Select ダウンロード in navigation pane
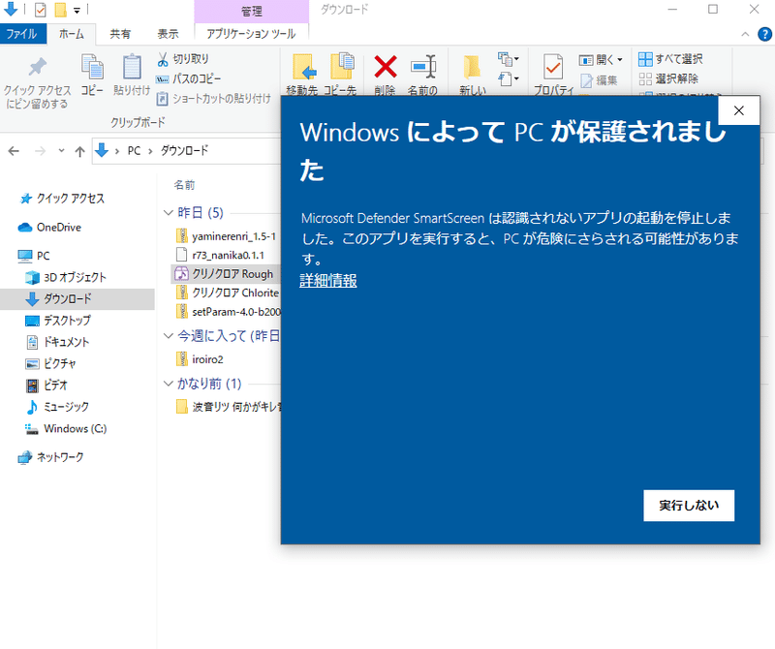The height and width of the screenshot is (649, 775). click(77, 299)
